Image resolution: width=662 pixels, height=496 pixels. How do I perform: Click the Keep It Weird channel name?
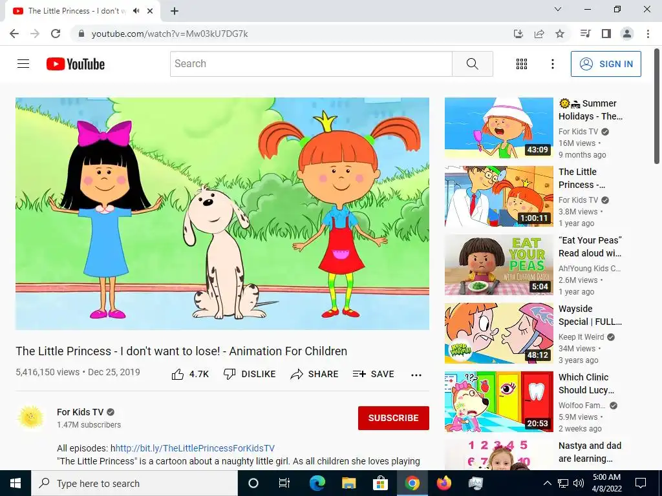581,337
